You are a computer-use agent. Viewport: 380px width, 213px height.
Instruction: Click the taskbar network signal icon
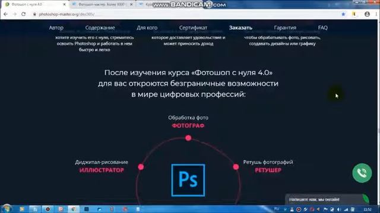tap(346, 209)
